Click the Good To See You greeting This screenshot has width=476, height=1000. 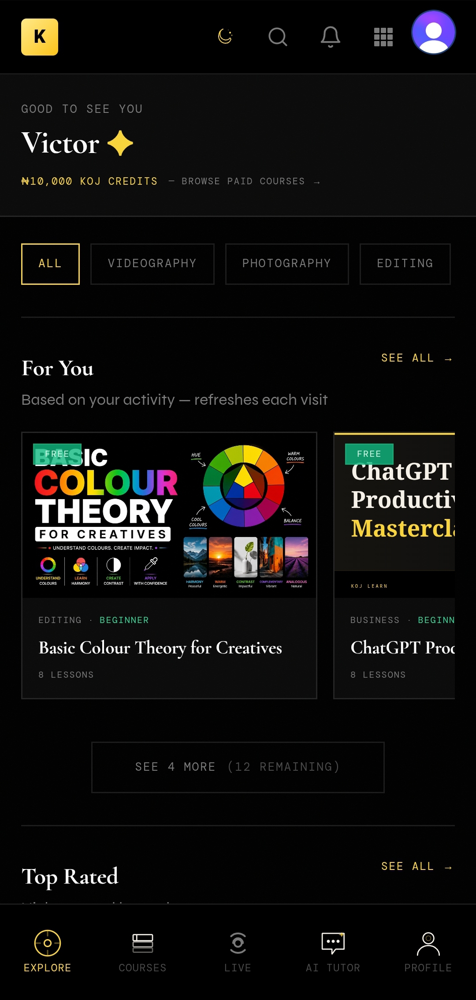tap(82, 109)
